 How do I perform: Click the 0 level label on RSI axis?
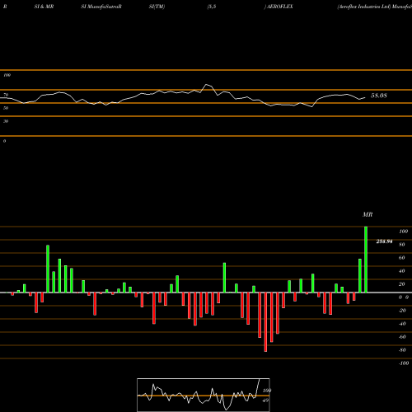[x=4, y=141]
